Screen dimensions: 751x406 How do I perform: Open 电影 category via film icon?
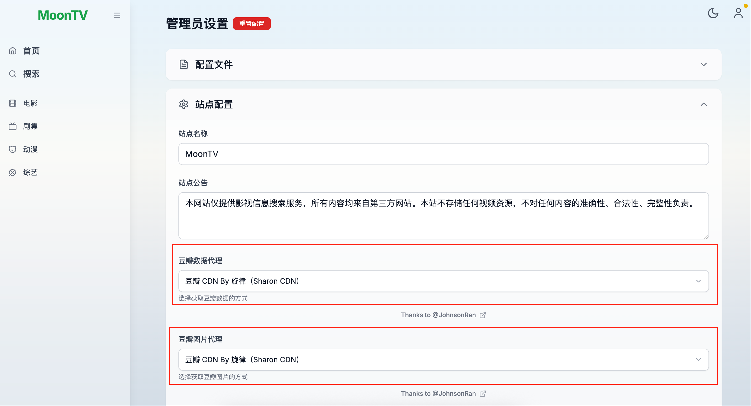tap(13, 103)
